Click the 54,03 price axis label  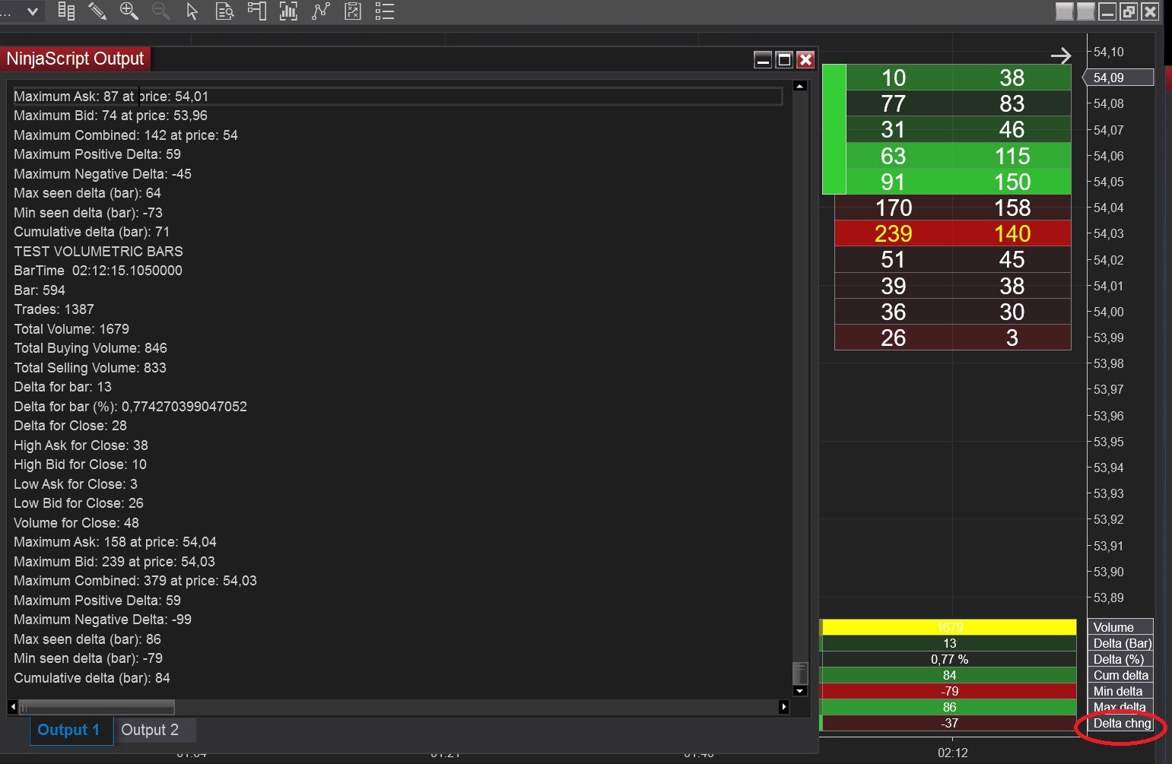click(1108, 234)
